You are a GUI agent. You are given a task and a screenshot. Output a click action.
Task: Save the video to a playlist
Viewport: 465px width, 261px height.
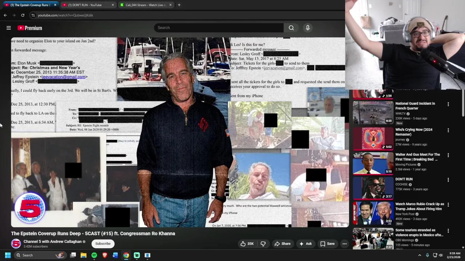(327, 244)
